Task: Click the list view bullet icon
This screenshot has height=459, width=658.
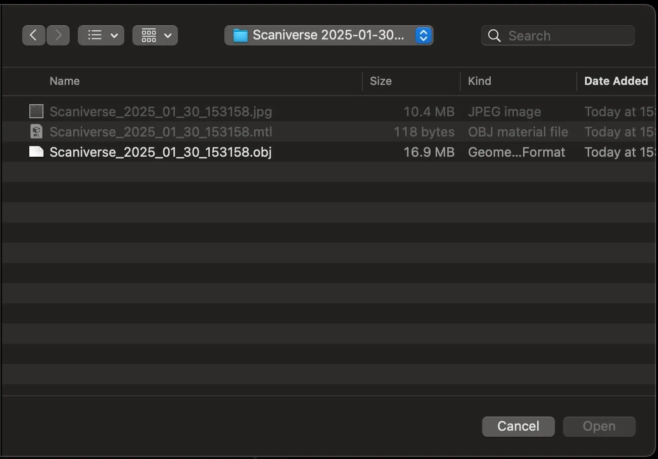Action: [95, 35]
